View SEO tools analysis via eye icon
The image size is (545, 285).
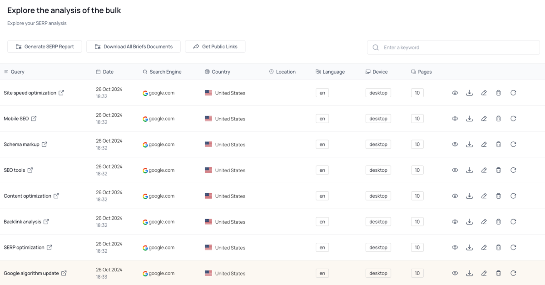point(455,170)
